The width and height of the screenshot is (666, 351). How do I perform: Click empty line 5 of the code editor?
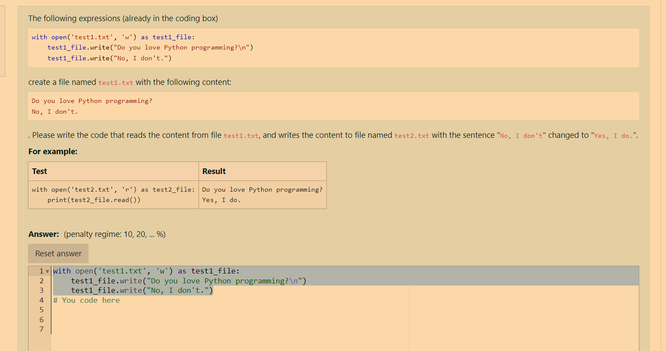129,310
